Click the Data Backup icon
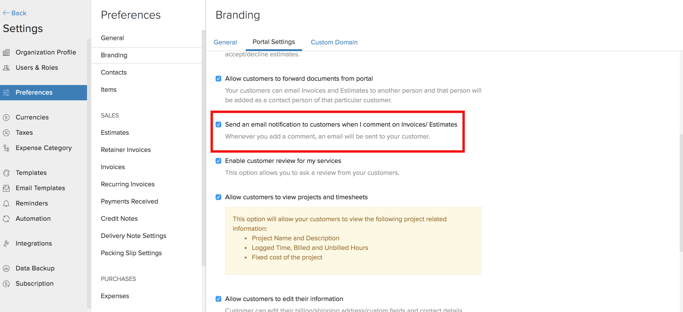 tap(6, 269)
